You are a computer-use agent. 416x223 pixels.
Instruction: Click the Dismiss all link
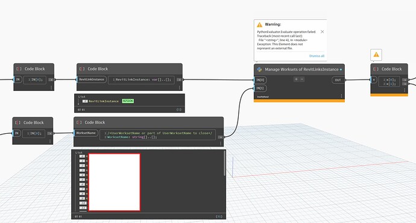[317, 56]
